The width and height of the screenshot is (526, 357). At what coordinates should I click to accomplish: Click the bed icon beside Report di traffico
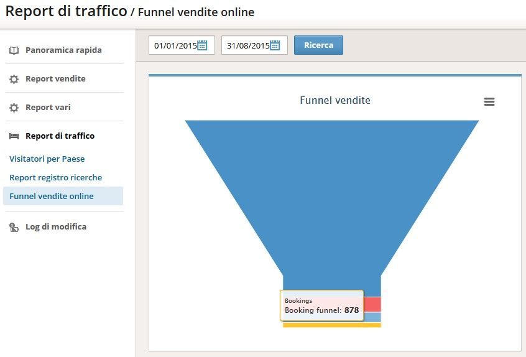tap(14, 136)
